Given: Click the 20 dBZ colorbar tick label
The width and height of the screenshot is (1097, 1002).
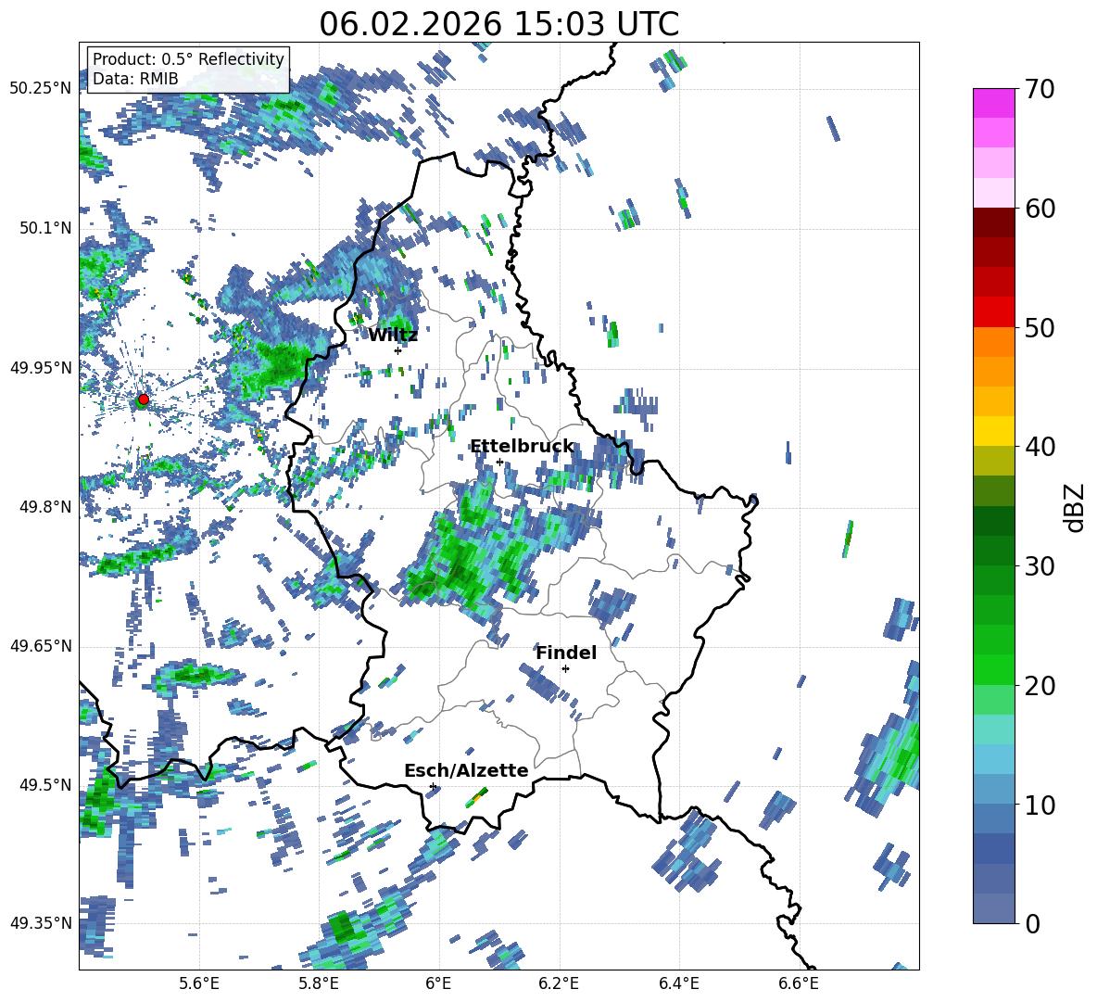Looking at the screenshot, I should 1040,686.
